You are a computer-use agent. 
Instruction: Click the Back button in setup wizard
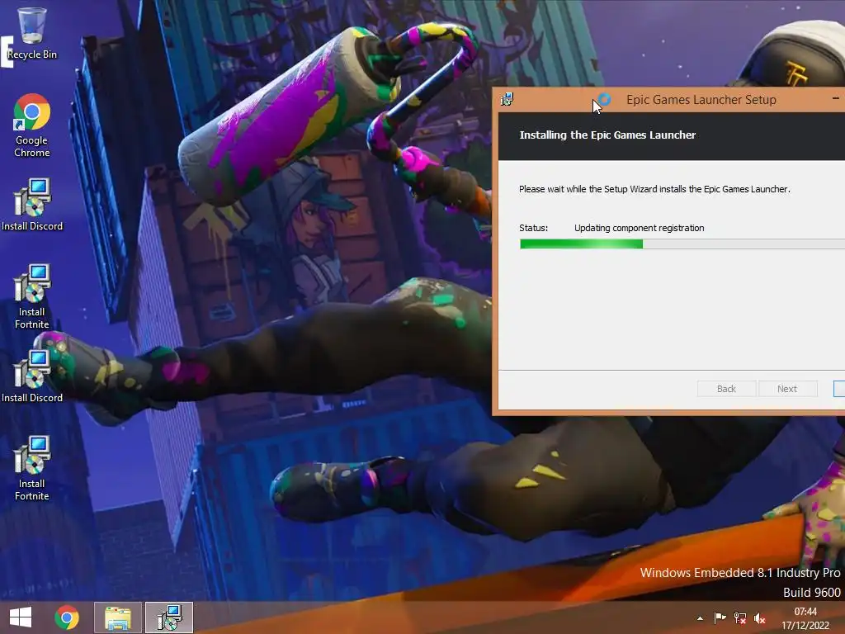[x=726, y=389]
